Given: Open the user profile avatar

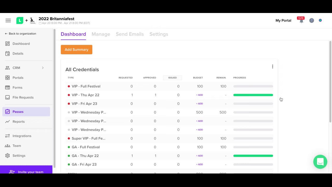Looking at the screenshot, I should 320,20.
